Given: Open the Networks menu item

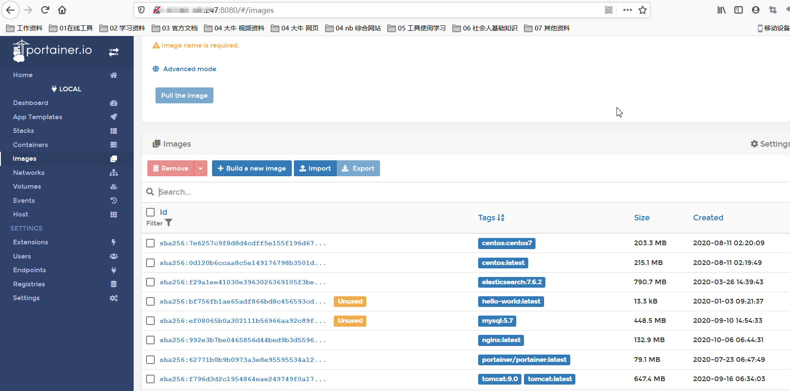Looking at the screenshot, I should (x=29, y=173).
